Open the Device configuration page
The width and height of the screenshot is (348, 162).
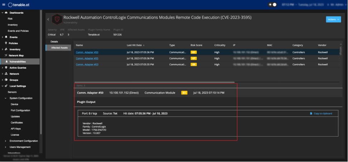pos(14,104)
